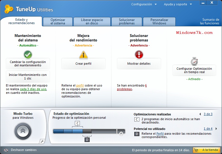Expand the optimization progress bar chevron
The image size is (222, 154).
pyautogui.click(x=121, y=133)
